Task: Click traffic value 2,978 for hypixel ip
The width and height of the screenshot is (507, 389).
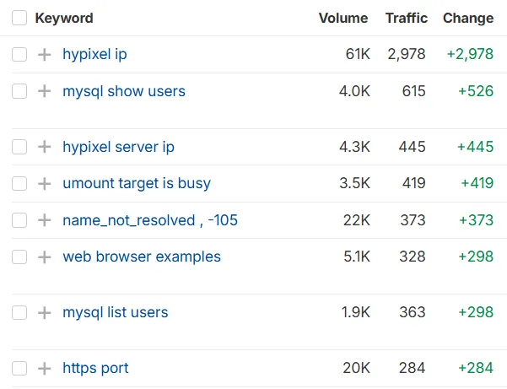Action: [407, 54]
